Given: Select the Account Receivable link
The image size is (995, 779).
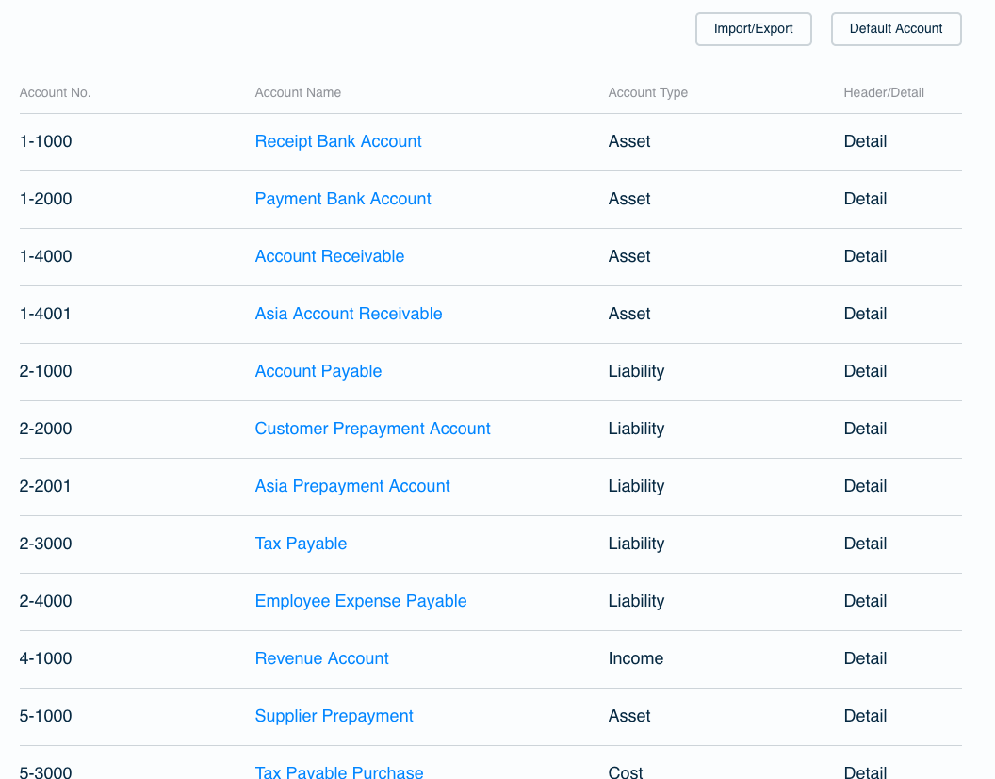Looking at the screenshot, I should [330, 256].
